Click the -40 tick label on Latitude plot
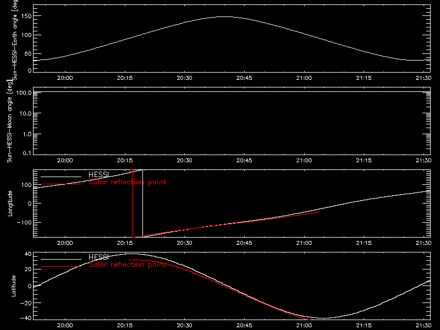The width and height of the screenshot is (440, 330). click(26, 318)
